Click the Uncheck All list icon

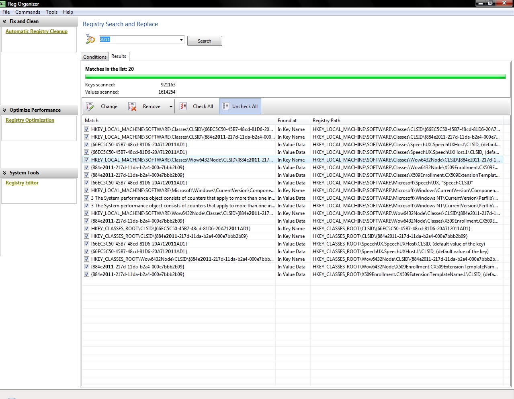tap(225, 106)
